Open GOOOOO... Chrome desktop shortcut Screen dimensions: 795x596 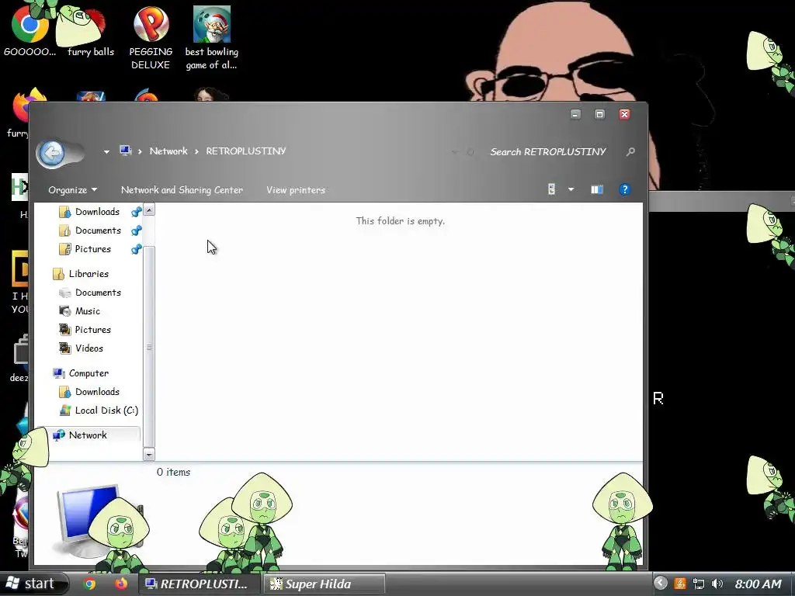[x=30, y=29]
